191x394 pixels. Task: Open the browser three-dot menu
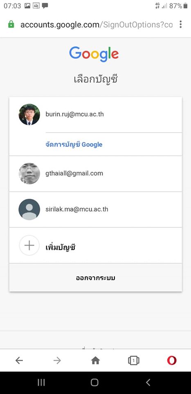point(180,24)
